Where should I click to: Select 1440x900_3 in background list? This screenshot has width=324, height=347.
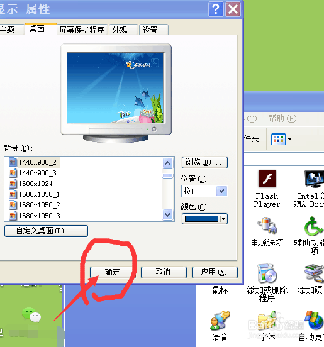(x=37, y=173)
